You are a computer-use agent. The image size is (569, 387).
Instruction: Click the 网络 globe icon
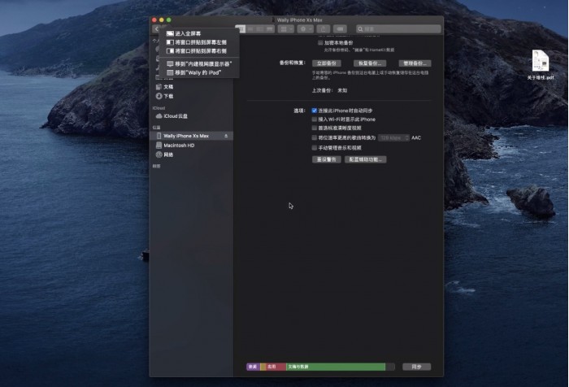click(159, 154)
